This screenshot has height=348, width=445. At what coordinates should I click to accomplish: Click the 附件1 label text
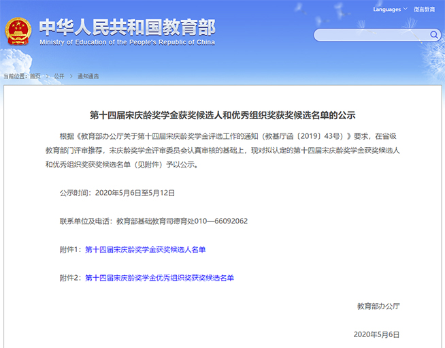(x=71, y=250)
